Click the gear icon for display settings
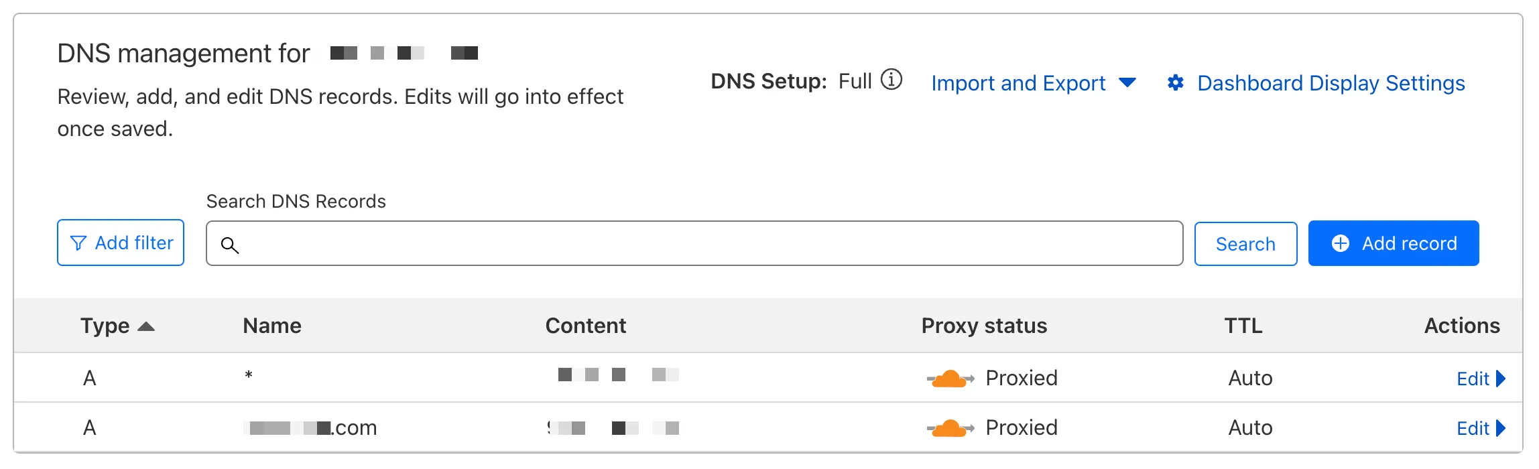The width and height of the screenshot is (1539, 469). click(x=1175, y=82)
